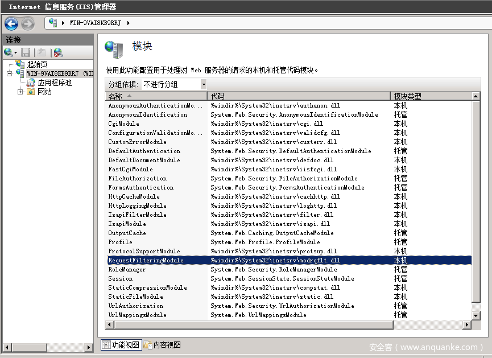This screenshot has width=492, height=358.
Task: Click the Save connections icon
Action: coord(25,52)
